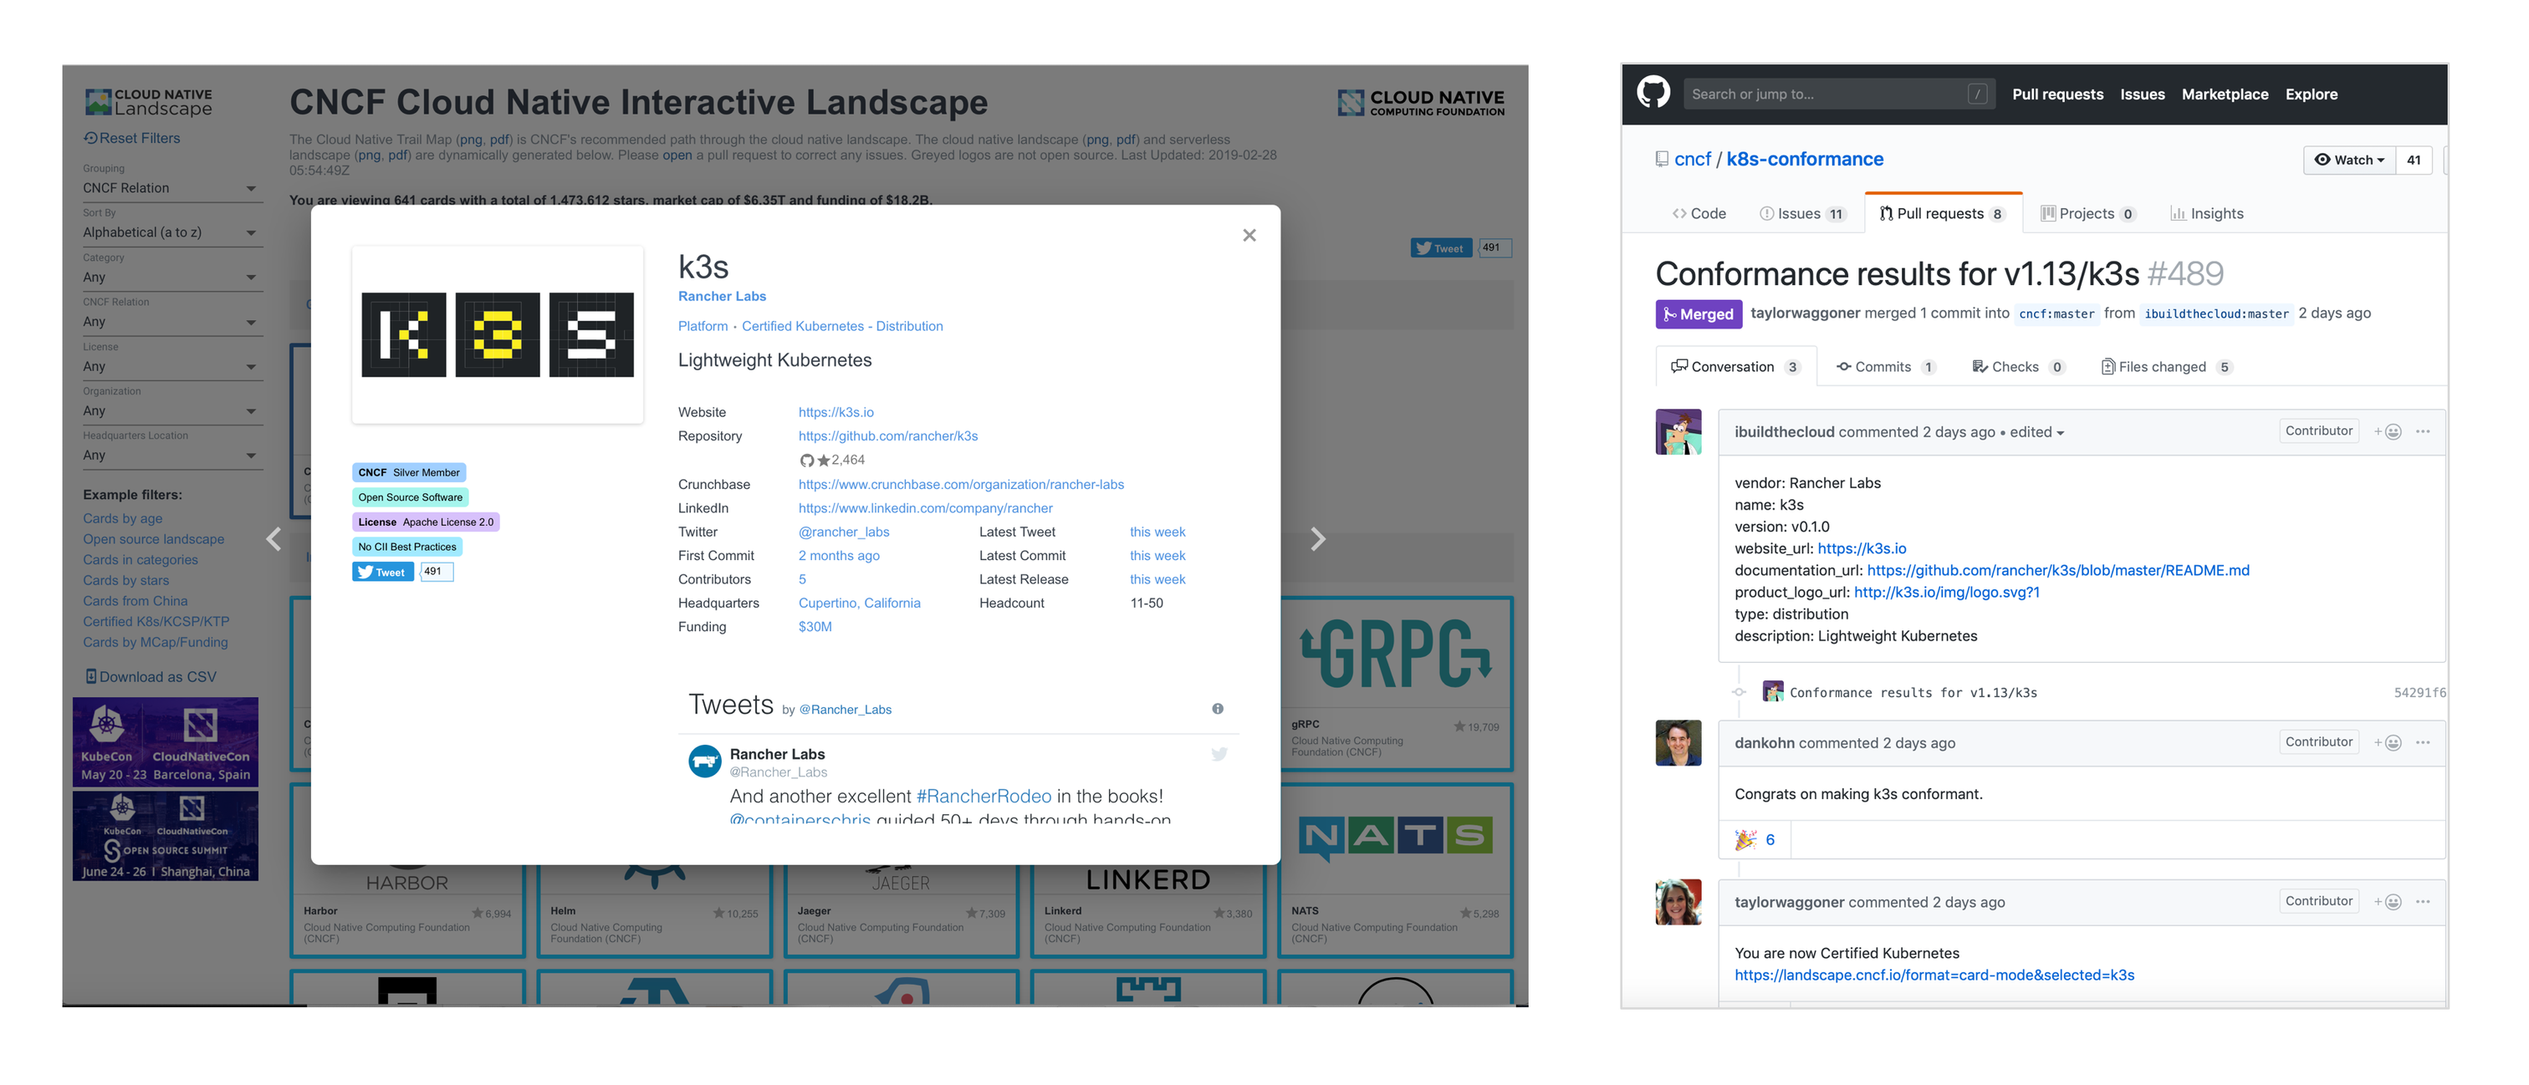Click the GitHub search input field
The width and height of the screenshot is (2529, 1085).
point(1826,94)
